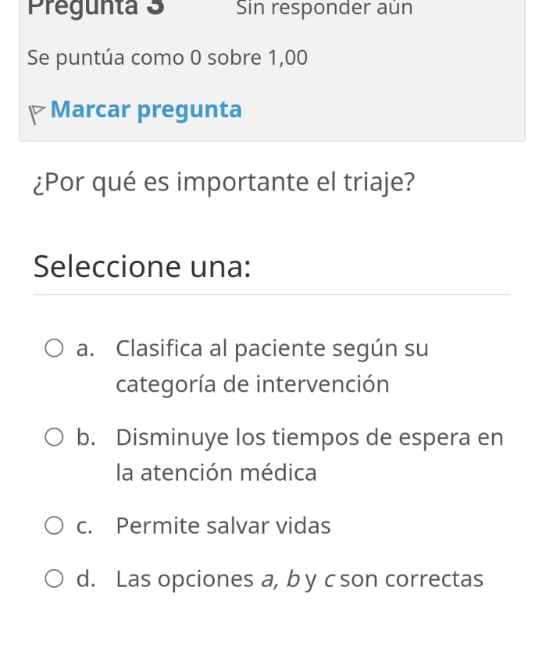Select answer Clasifica al paciente según su categoría
Image resolution: width=553 pixels, height=651 pixels.
tap(272, 348)
